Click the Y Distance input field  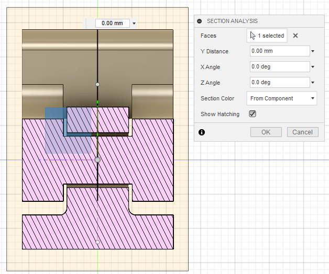coord(280,51)
